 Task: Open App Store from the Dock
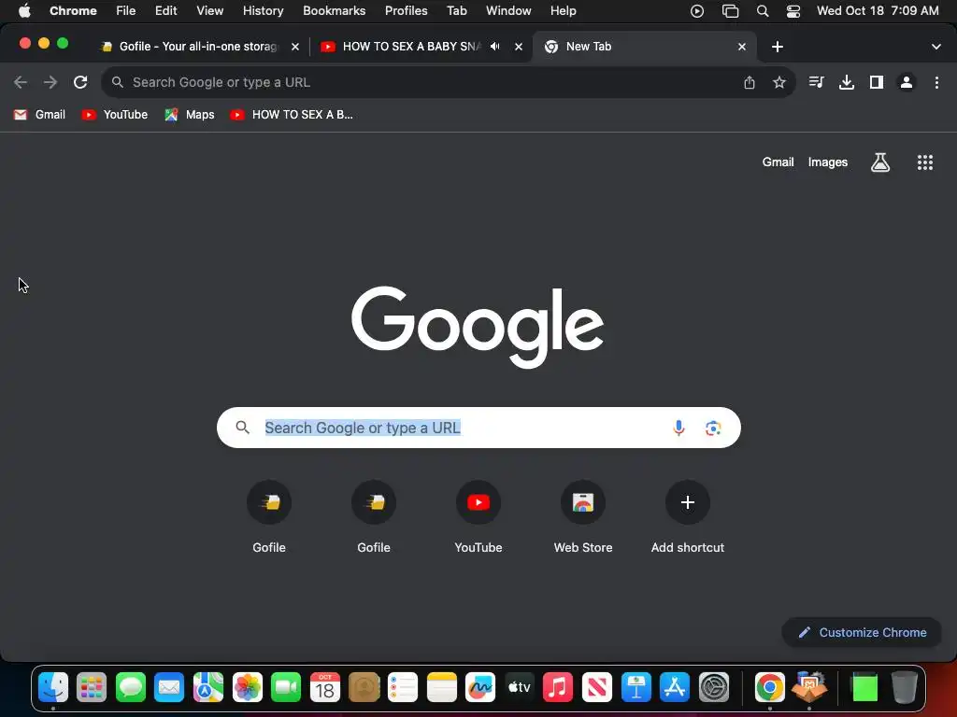pyautogui.click(x=675, y=688)
